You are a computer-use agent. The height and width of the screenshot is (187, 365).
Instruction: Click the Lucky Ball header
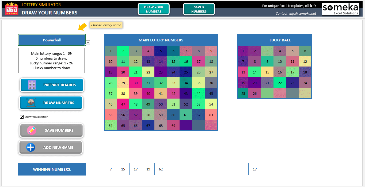275,40
